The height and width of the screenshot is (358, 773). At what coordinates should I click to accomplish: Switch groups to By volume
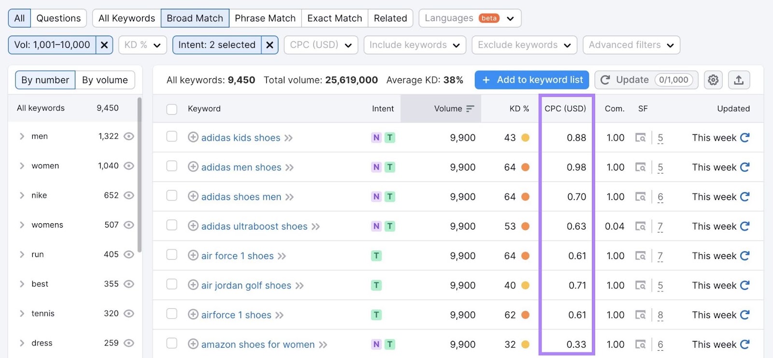105,80
